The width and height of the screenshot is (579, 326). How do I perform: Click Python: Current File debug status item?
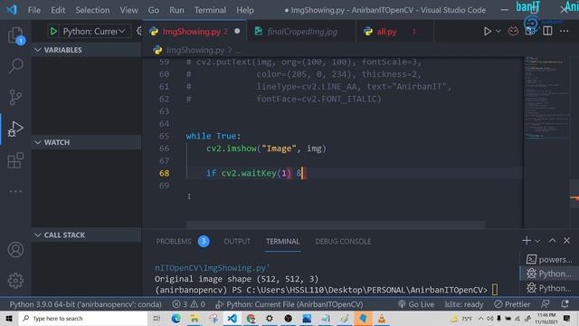289,304
